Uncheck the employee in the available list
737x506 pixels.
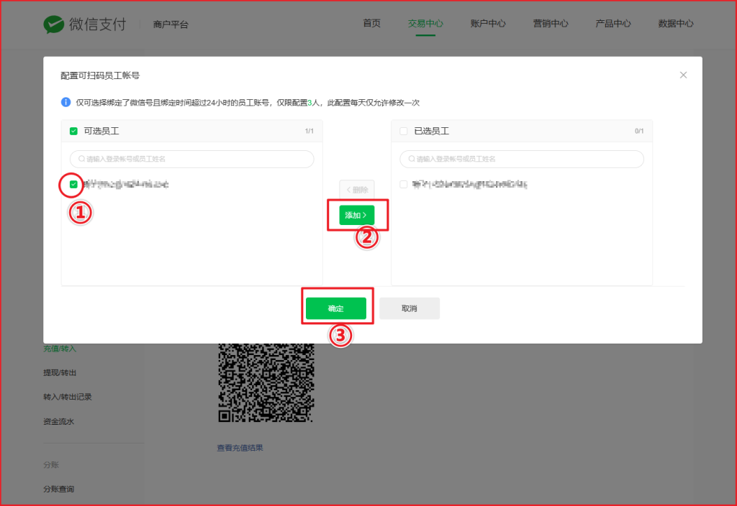(73, 185)
